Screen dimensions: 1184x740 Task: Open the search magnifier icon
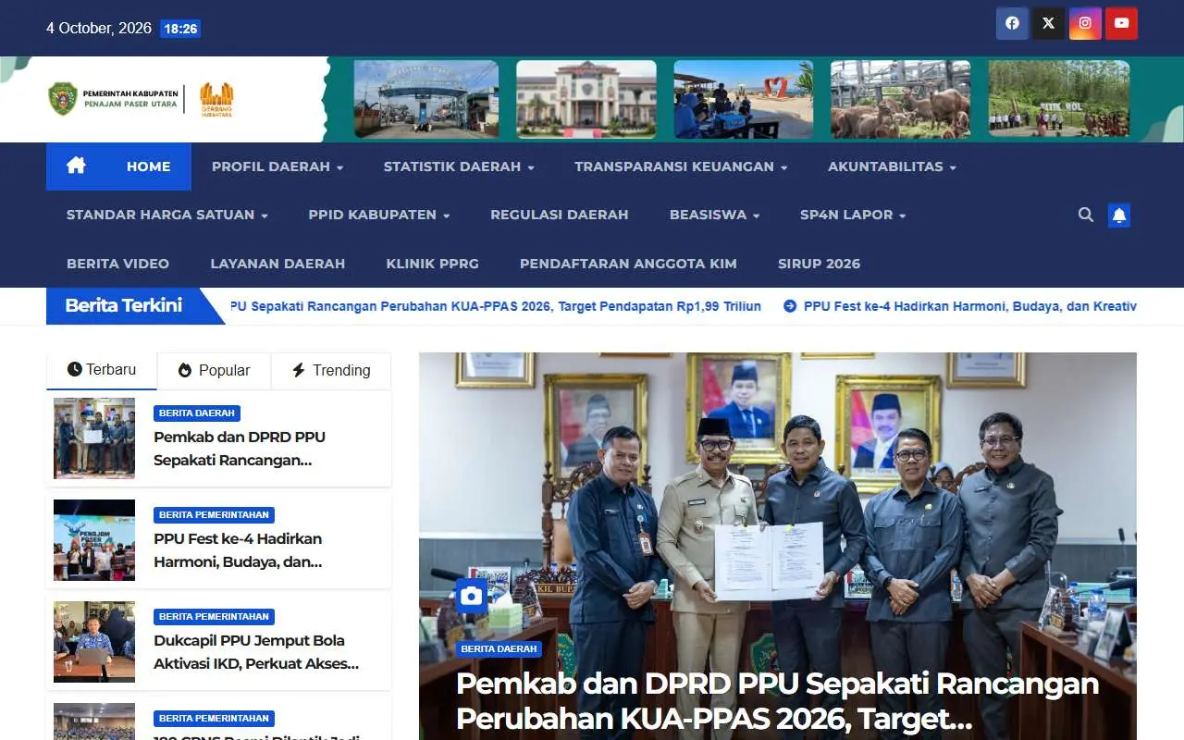(1086, 215)
